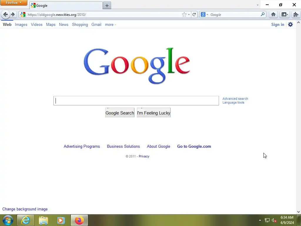The image size is (301, 226).
Task: Open Maps from the top navigation
Action: pos(51,25)
